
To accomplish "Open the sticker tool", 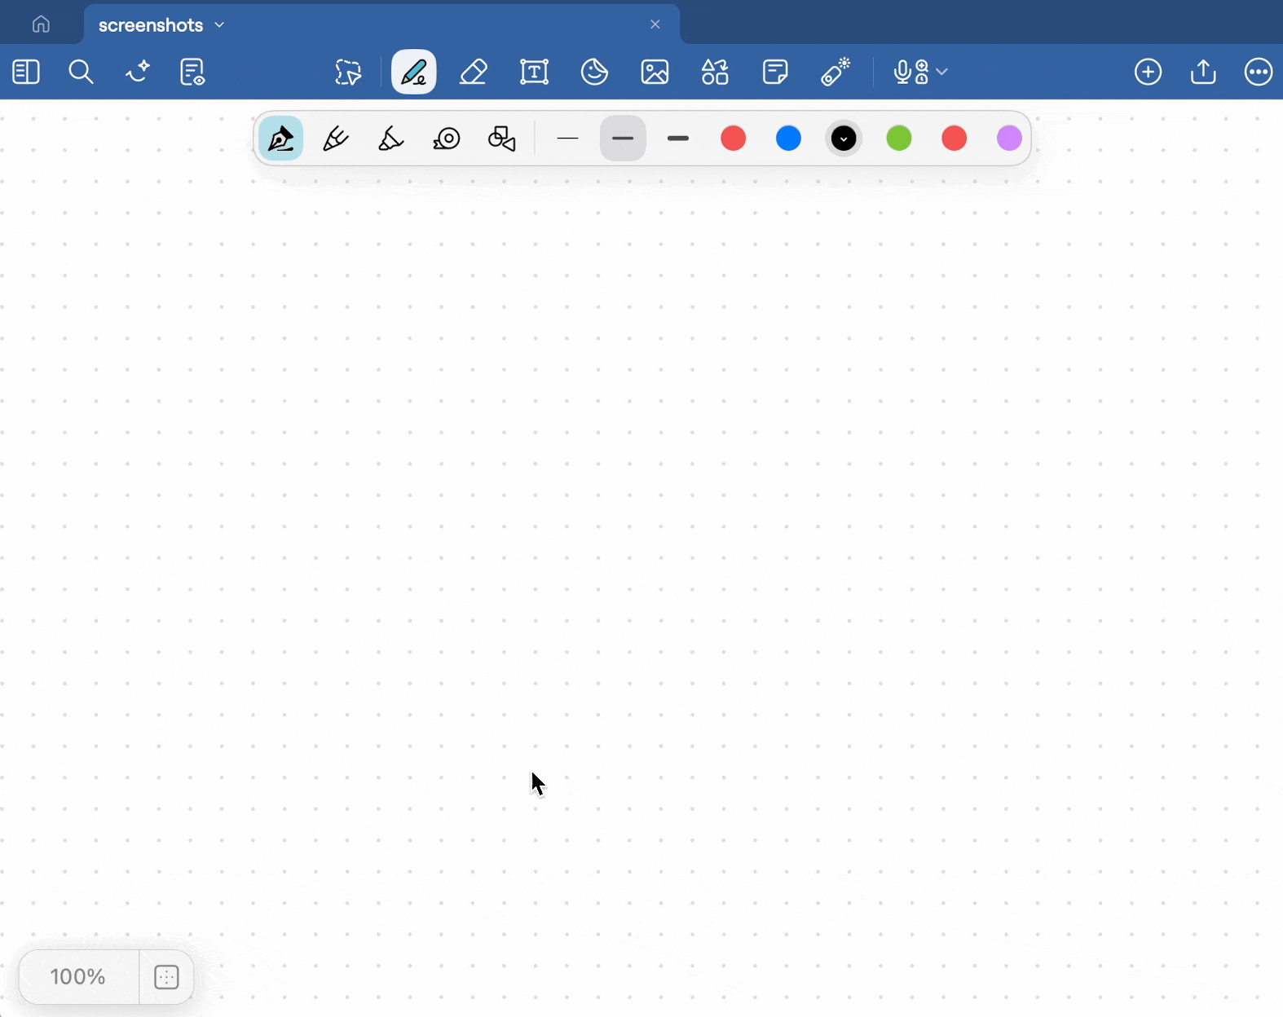I will [594, 72].
